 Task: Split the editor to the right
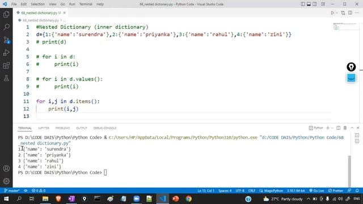[x=350, y=12]
